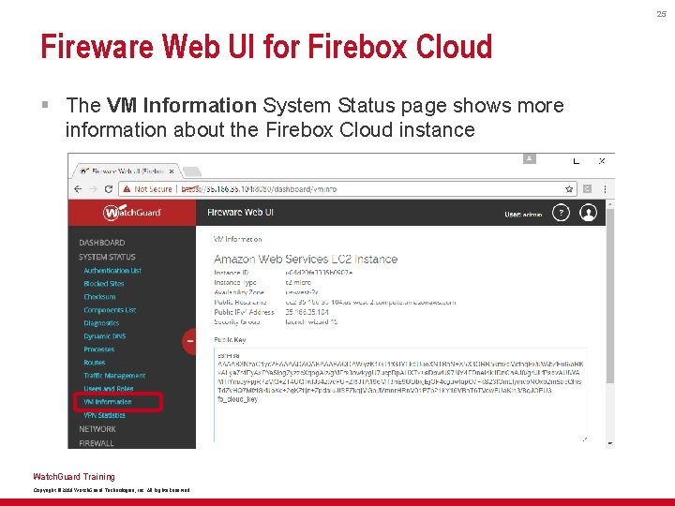Click the Chrome profile icon in the title bar

[530, 159]
